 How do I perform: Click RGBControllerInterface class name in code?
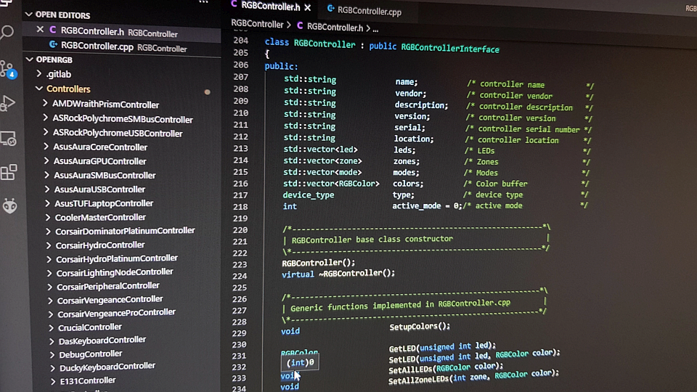pos(450,49)
